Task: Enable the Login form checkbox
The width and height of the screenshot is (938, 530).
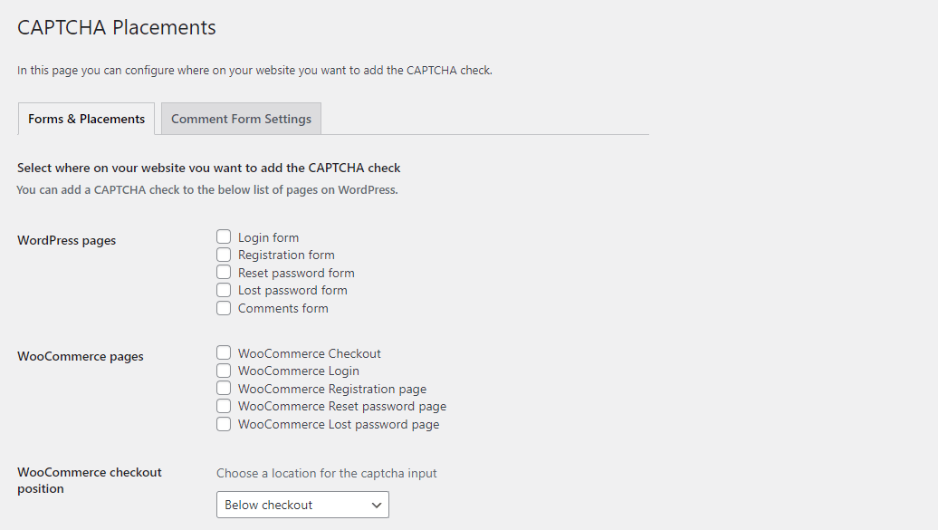Action: click(224, 236)
